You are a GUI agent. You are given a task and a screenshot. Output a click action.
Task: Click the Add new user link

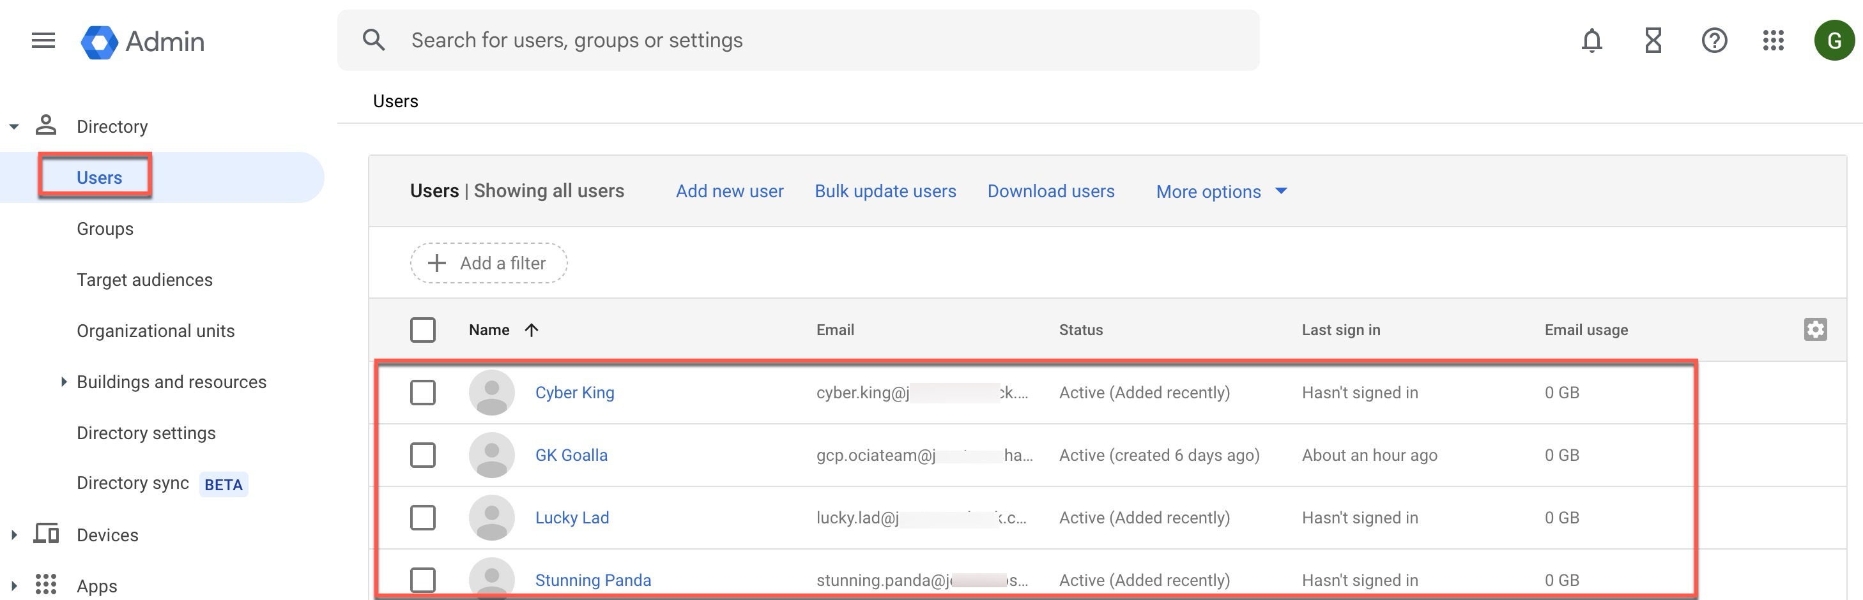point(729,191)
